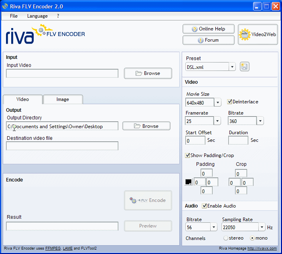This screenshot has height=254, width=282.
Task: Click the save preset floppy disk icon
Action: [x=244, y=67]
